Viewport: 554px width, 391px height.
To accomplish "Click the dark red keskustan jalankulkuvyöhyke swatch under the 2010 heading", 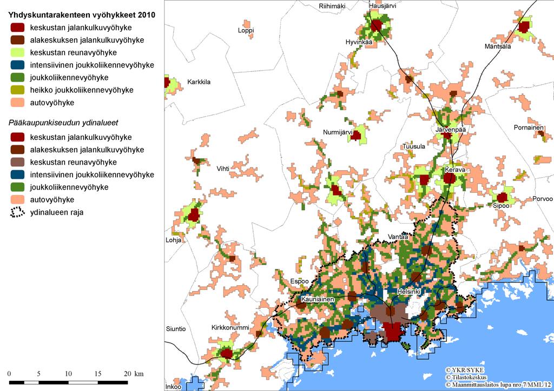I will (x=17, y=28).
